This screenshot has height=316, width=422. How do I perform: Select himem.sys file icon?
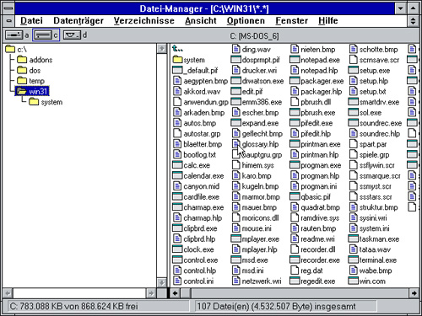click(x=236, y=165)
